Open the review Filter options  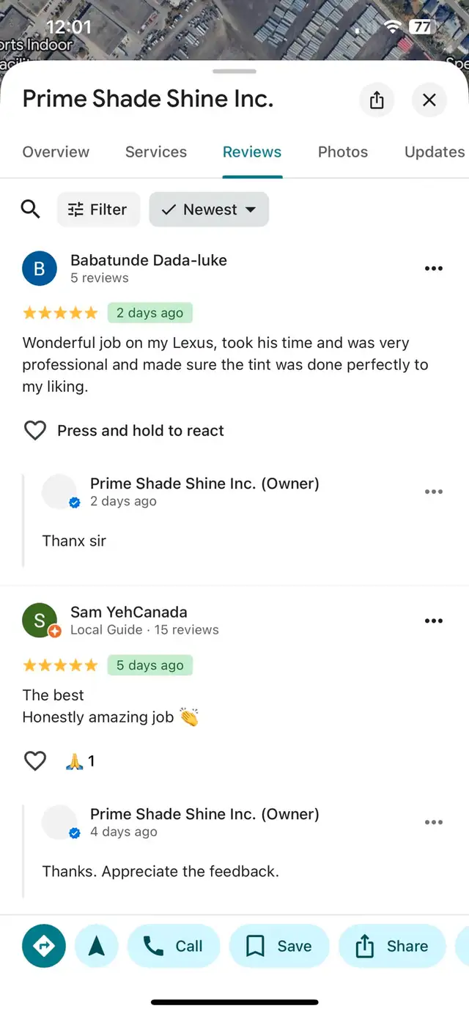tap(97, 210)
